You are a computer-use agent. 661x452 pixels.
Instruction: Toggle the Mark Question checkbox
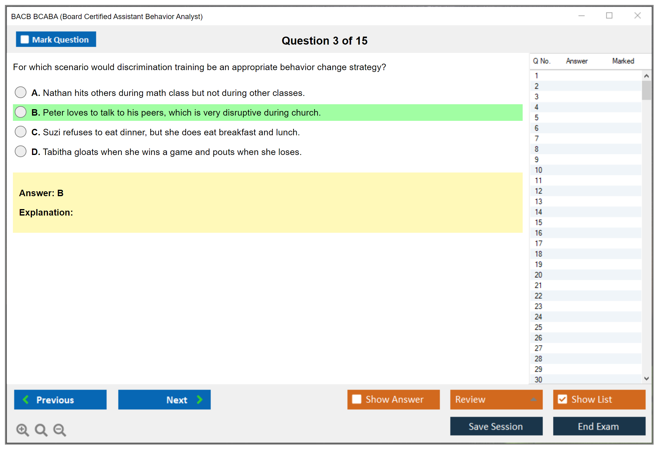[25, 39]
